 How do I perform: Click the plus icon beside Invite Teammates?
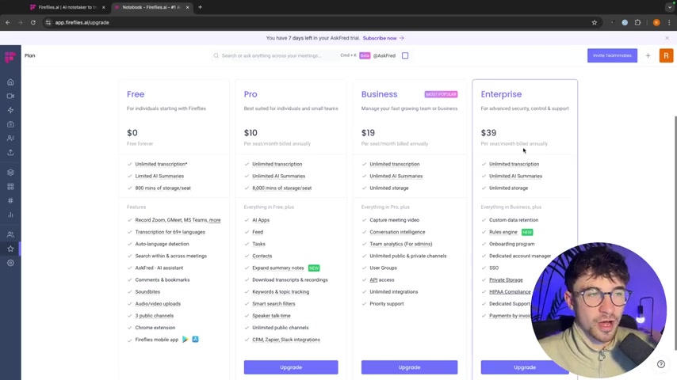648,55
